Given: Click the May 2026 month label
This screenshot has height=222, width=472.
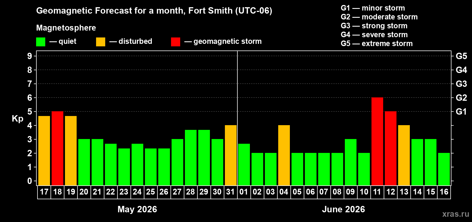Looking at the screenshot, I should click(137, 209).
